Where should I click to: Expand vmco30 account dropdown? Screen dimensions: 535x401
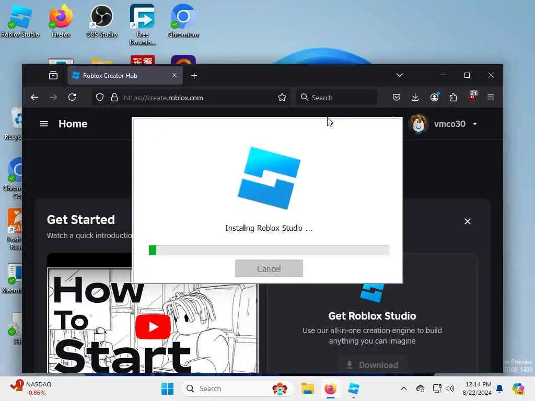click(x=475, y=124)
